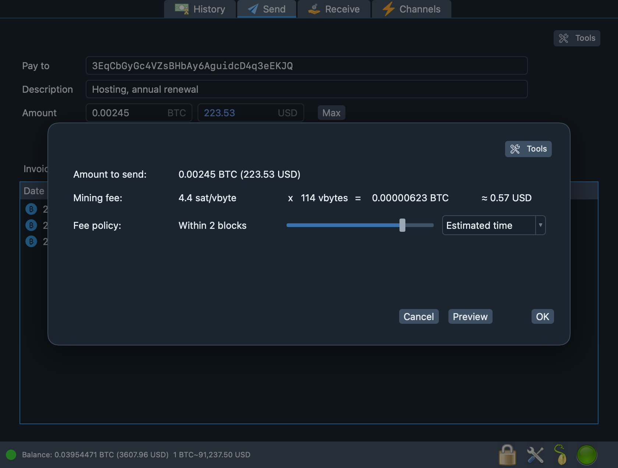The image size is (618, 468).
Task: Click the '0.00000623 BTC' fee value
Action: 410,198
